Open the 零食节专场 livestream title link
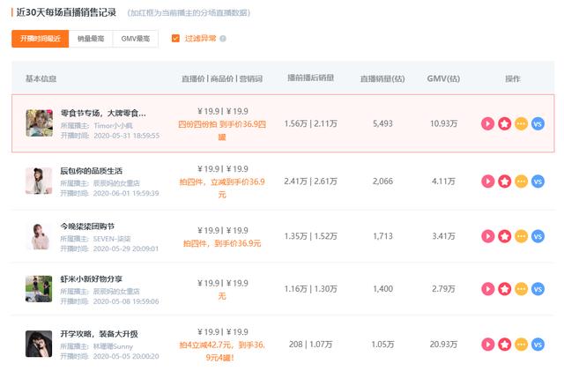Screen dimensions: 564x371 103,114
